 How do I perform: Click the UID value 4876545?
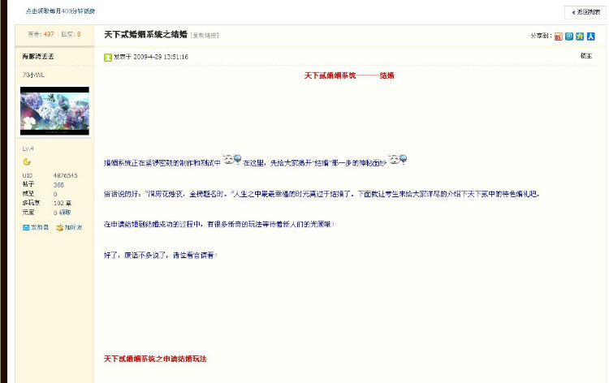(65, 175)
